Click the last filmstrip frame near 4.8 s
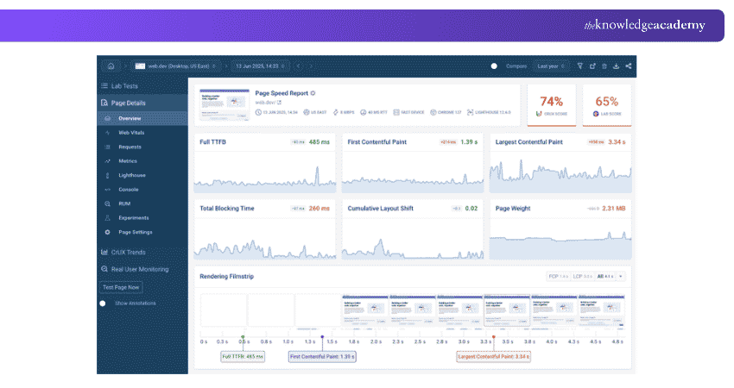734x388 pixels. pyautogui.click(x=602, y=310)
